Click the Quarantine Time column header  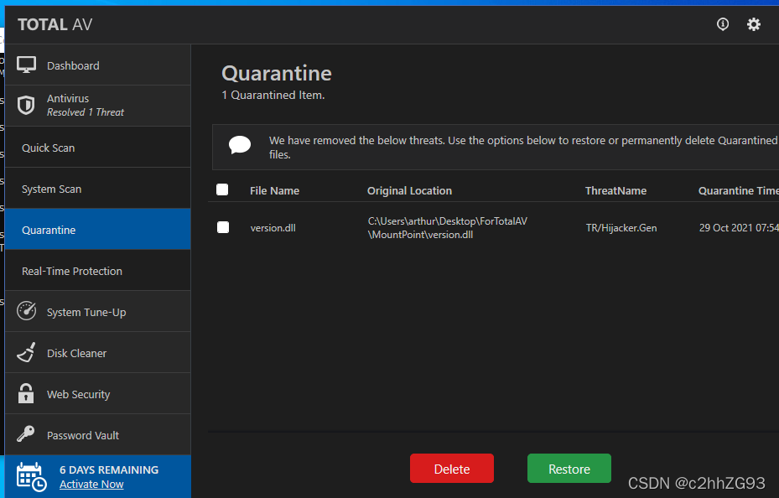pyautogui.click(x=738, y=190)
